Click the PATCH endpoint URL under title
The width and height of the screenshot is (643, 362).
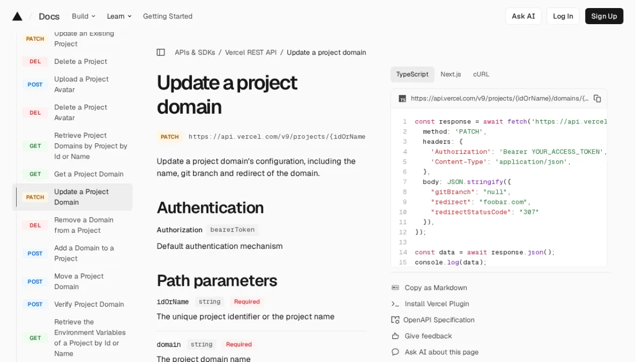(277, 137)
